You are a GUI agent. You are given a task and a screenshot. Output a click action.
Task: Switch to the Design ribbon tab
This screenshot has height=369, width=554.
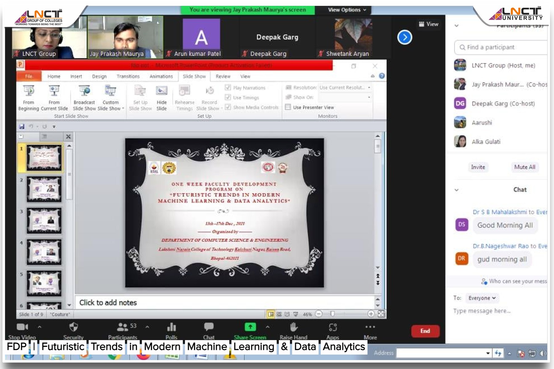pos(99,76)
